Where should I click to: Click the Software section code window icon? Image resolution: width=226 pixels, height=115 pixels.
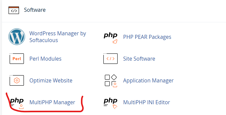pyautogui.click(x=13, y=10)
